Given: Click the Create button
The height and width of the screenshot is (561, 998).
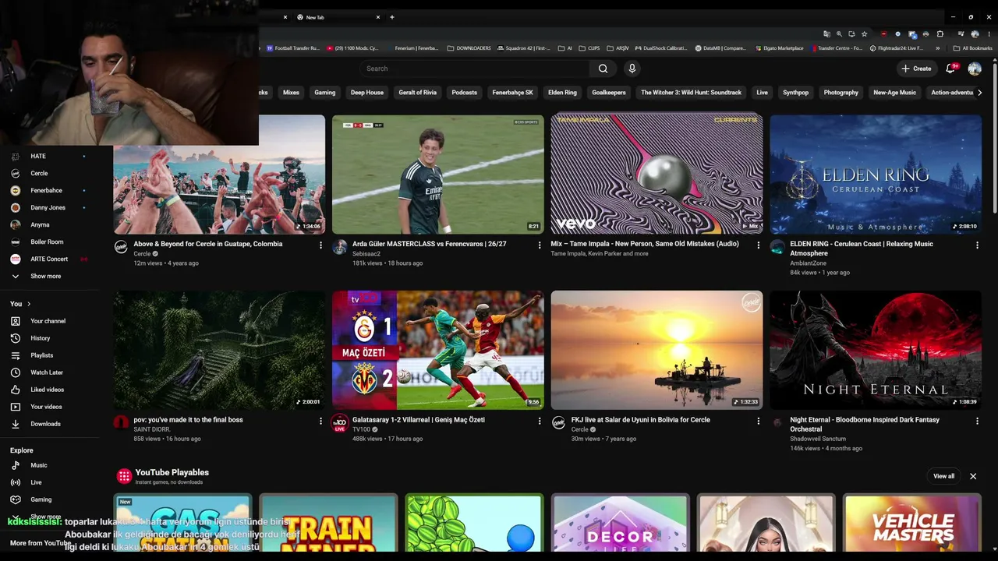Looking at the screenshot, I should click(x=916, y=69).
